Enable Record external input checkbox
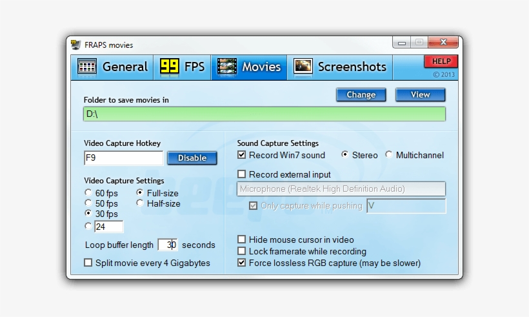529x317 pixels. tap(242, 174)
